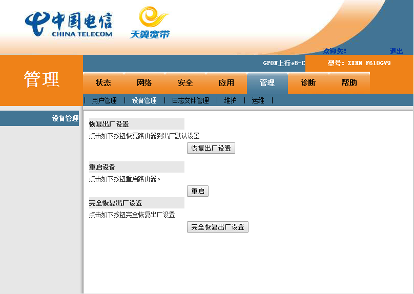Open the 帮助 tab

click(x=349, y=82)
